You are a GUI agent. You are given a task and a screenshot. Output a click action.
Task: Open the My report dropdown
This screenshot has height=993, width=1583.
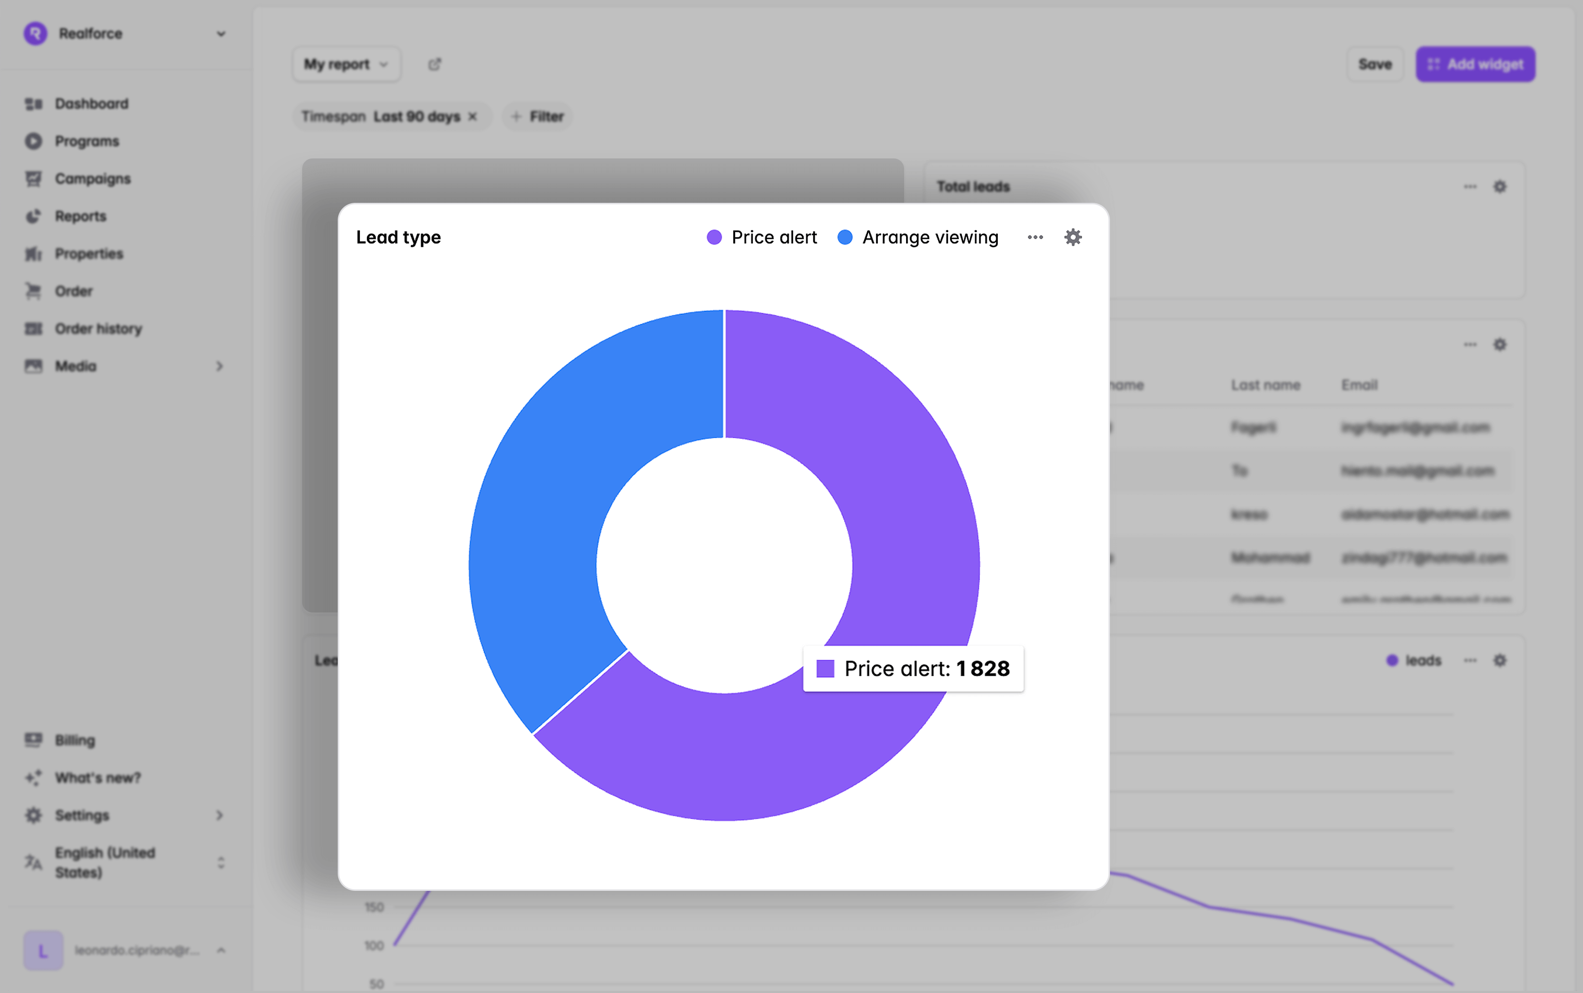point(346,64)
